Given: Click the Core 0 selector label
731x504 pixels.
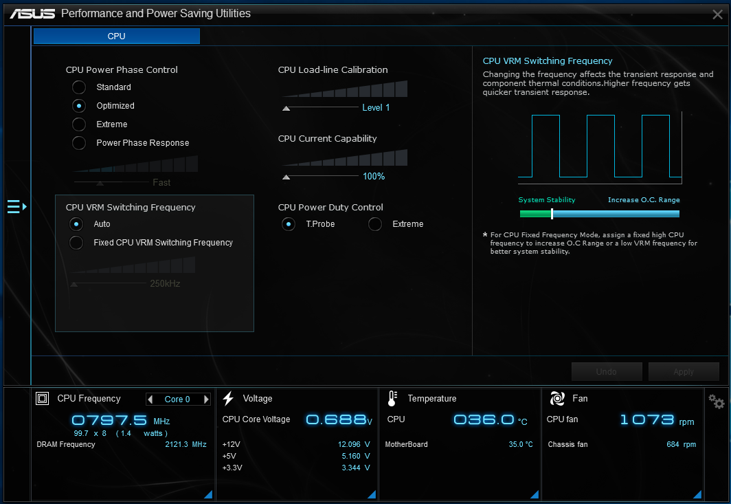Looking at the screenshot, I should [177, 399].
